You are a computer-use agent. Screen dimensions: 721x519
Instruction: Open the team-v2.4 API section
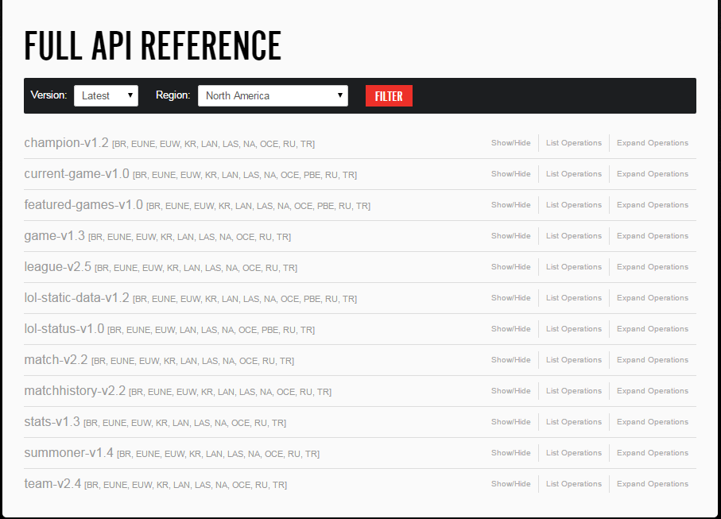pos(52,483)
